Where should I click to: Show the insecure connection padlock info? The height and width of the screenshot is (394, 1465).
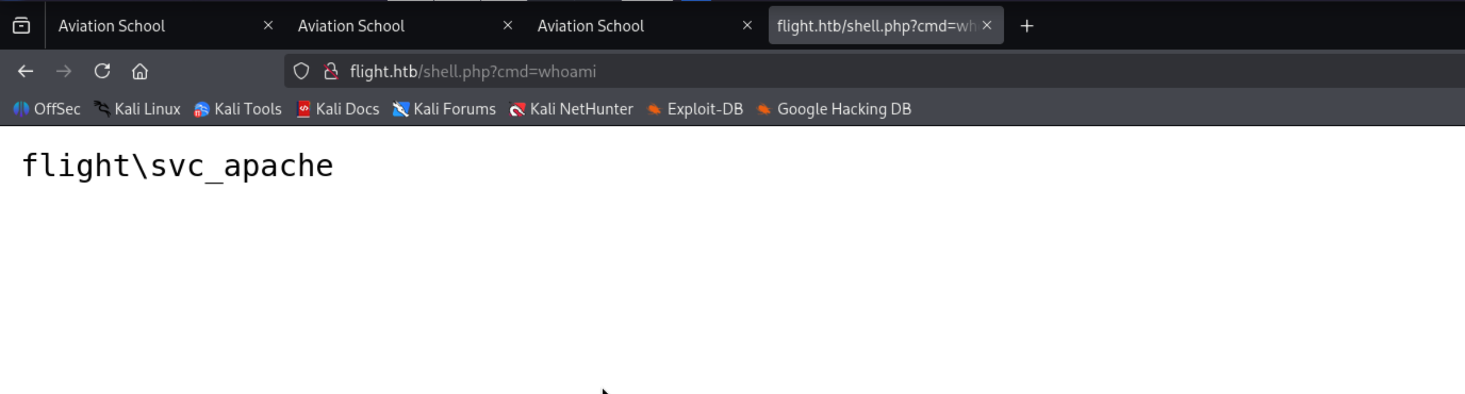coord(331,72)
